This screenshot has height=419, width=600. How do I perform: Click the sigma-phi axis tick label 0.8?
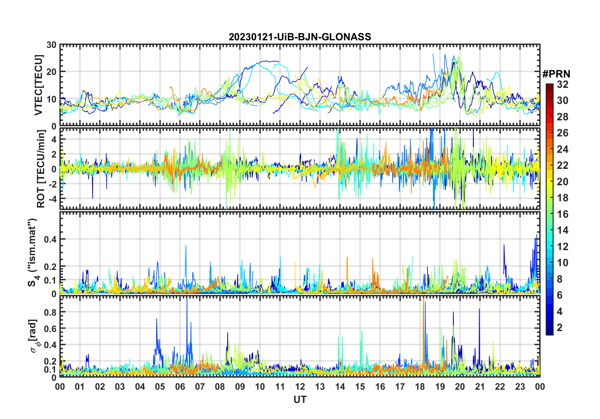click(50, 312)
